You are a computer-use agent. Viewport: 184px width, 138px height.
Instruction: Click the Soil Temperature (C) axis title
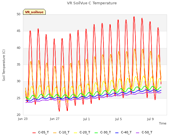tap(4, 65)
